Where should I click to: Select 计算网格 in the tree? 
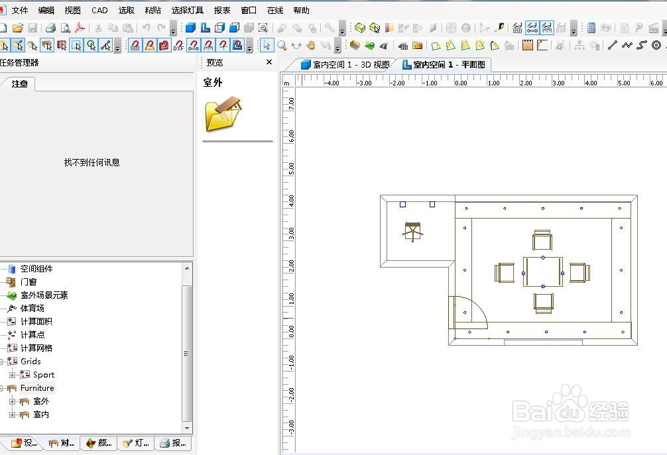(x=36, y=348)
